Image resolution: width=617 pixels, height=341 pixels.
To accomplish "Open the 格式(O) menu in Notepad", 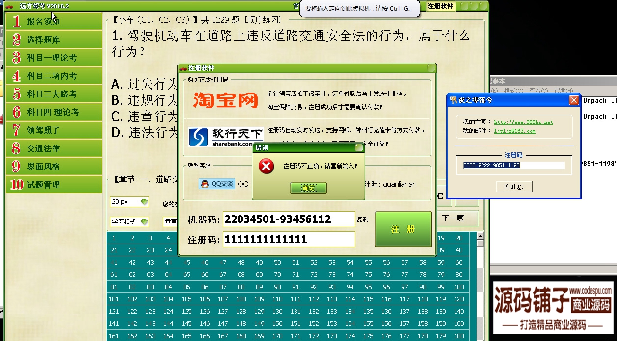I will click(x=514, y=91).
